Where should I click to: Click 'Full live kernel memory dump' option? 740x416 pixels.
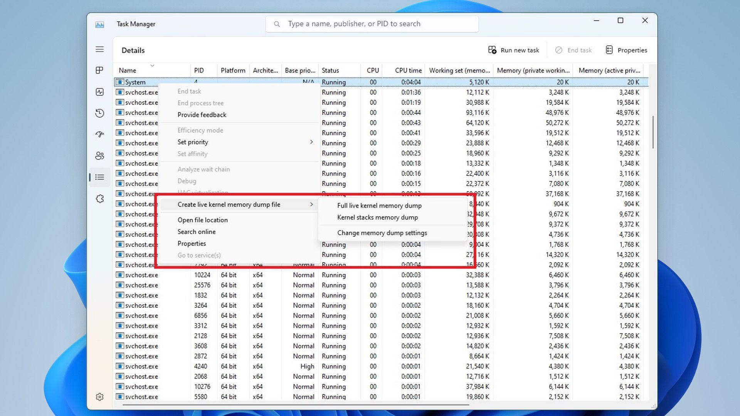tap(379, 205)
